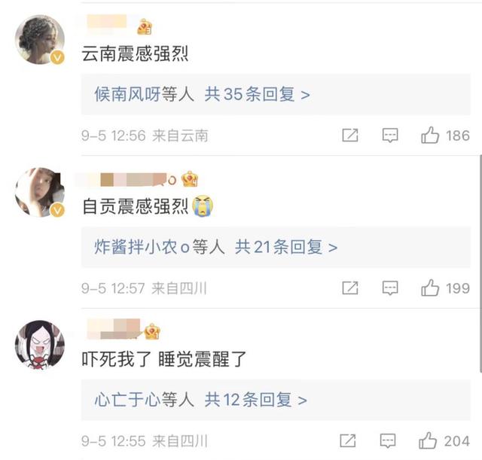Open the first commenter's statue avatar
The height and width of the screenshot is (460, 482).
(39, 40)
